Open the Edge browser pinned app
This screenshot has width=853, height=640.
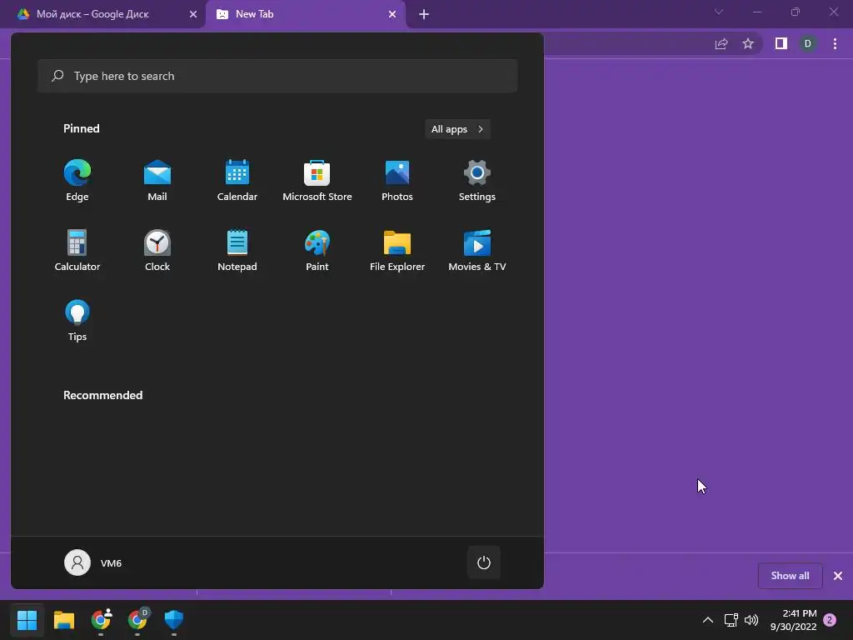77,181
